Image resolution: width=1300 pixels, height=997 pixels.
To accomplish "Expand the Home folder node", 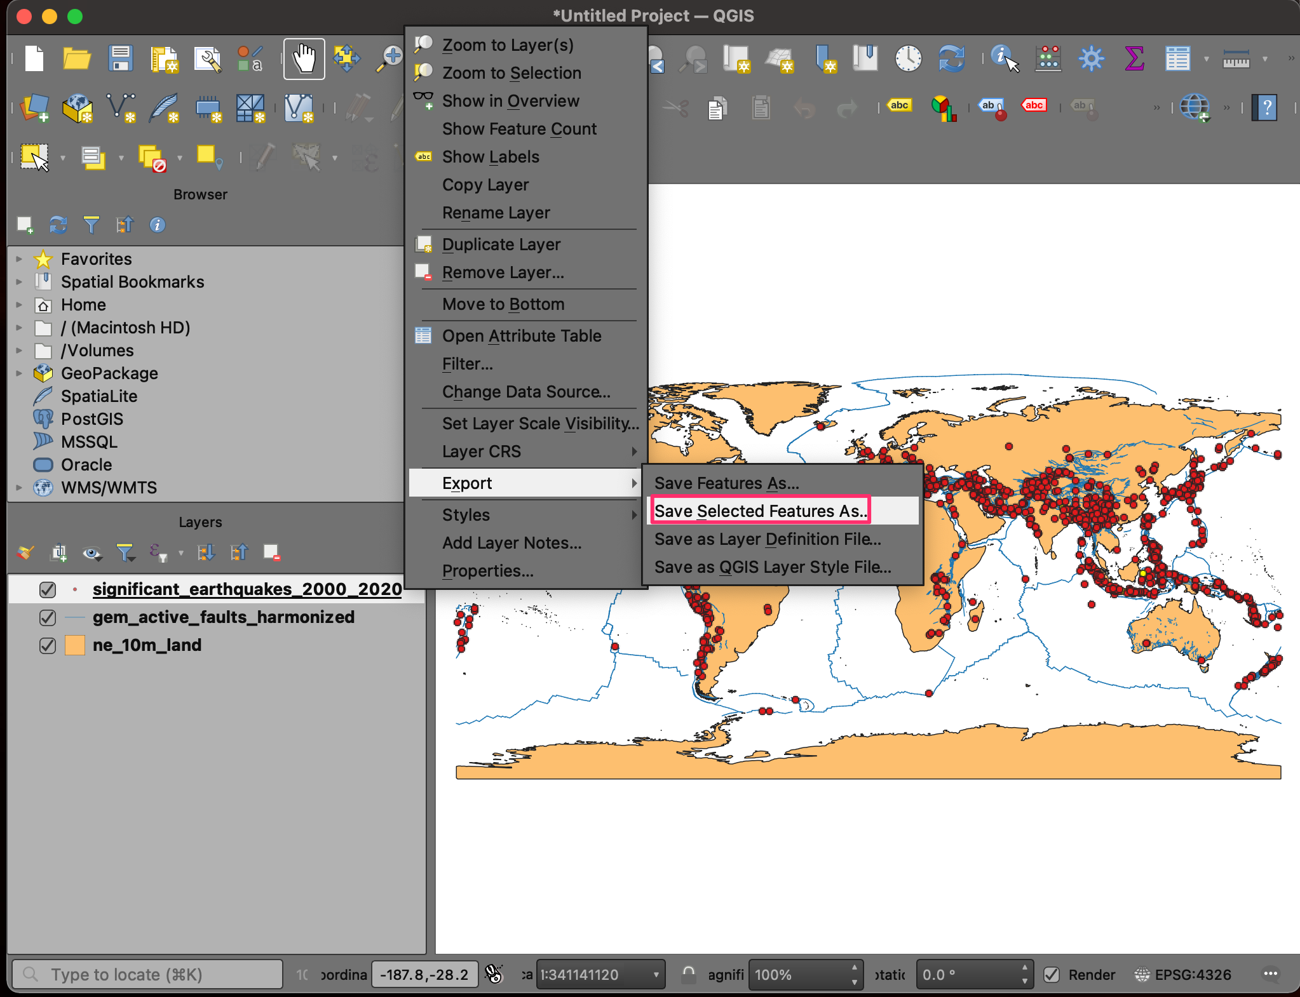I will (19, 305).
